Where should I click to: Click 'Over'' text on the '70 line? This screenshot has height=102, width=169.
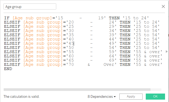point(110,64)
